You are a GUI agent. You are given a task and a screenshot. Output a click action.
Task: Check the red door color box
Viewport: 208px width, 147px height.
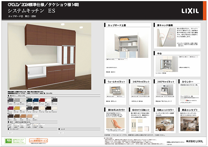click(x=40, y=99)
